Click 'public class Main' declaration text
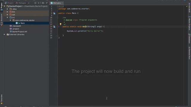191x107 pixels. [x=67, y=13]
